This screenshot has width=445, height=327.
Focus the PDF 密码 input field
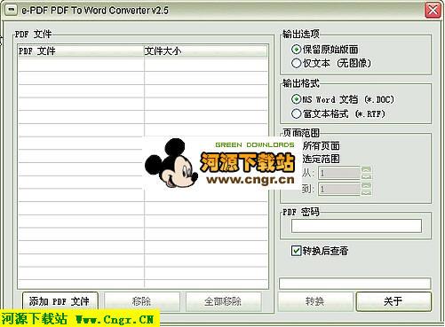pyautogui.click(x=356, y=226)
